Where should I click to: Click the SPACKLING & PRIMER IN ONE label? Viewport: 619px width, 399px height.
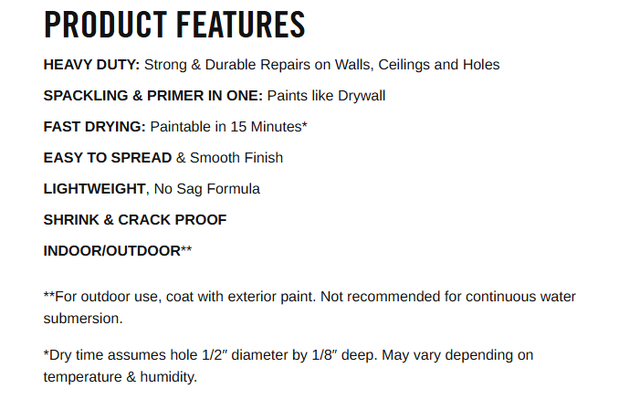[x=152, y=96]
